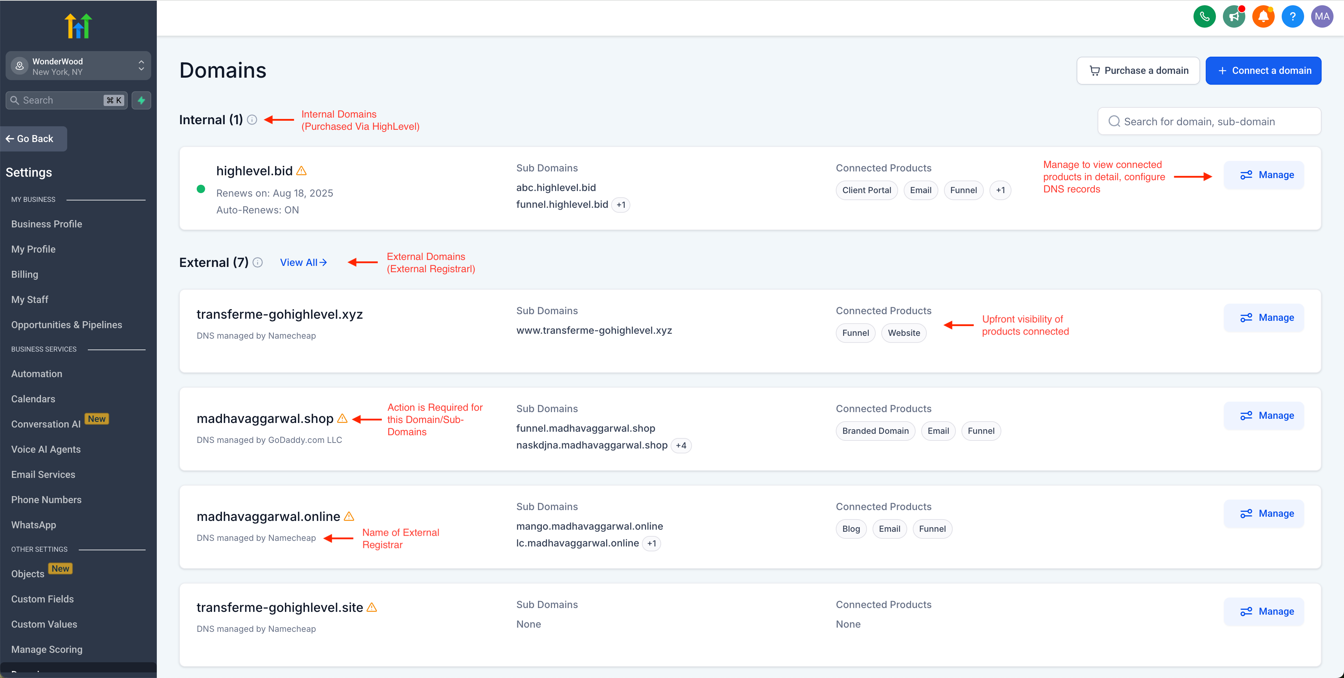Screen dimensions: 1344x678
Task: Click the account avatar icon in WonderWood switcher
Action: (20, 66)
